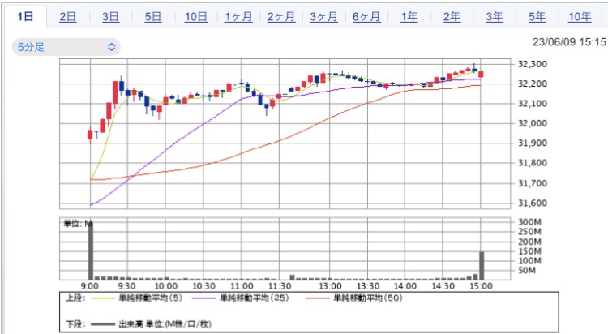Open the 5分足 interval dropdown
This screenshot has width=608, height=334.
(66, 47)
